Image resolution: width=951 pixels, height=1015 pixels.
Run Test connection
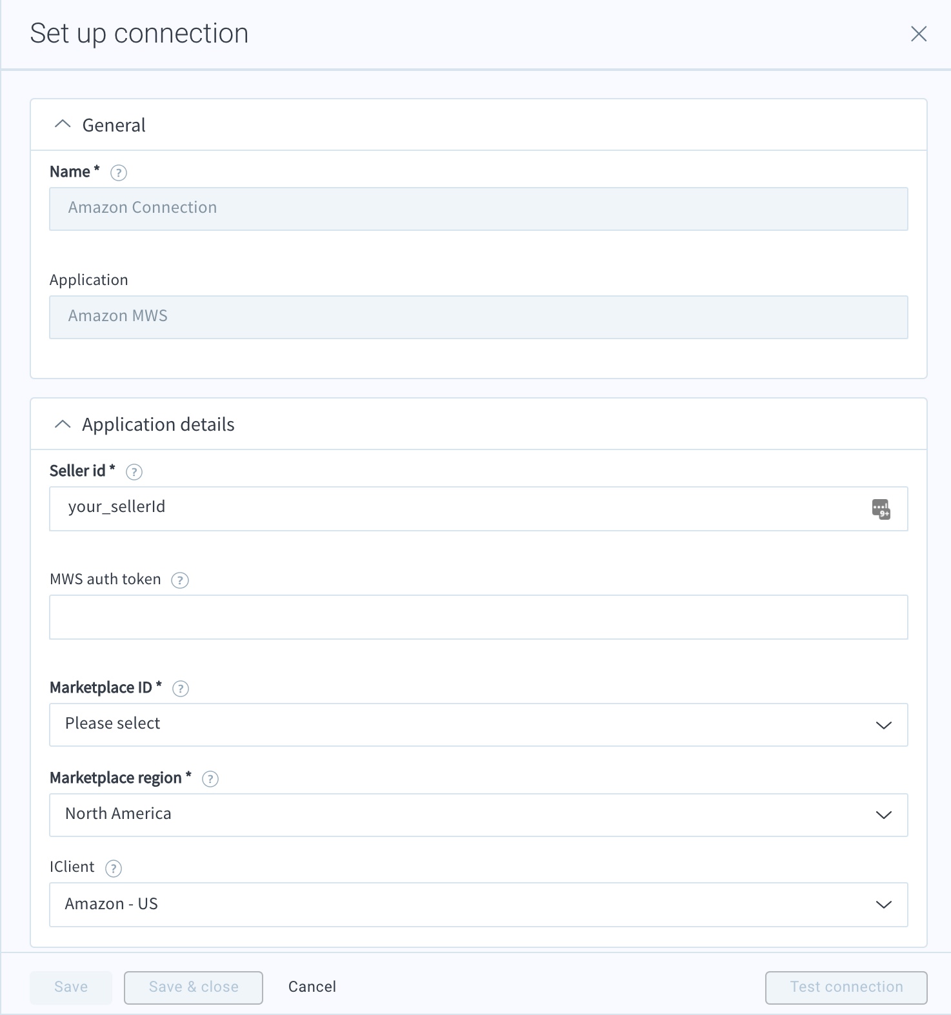point(845,987)
